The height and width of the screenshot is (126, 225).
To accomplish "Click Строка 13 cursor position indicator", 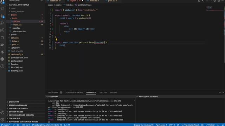I will click(x=143, y=125).
